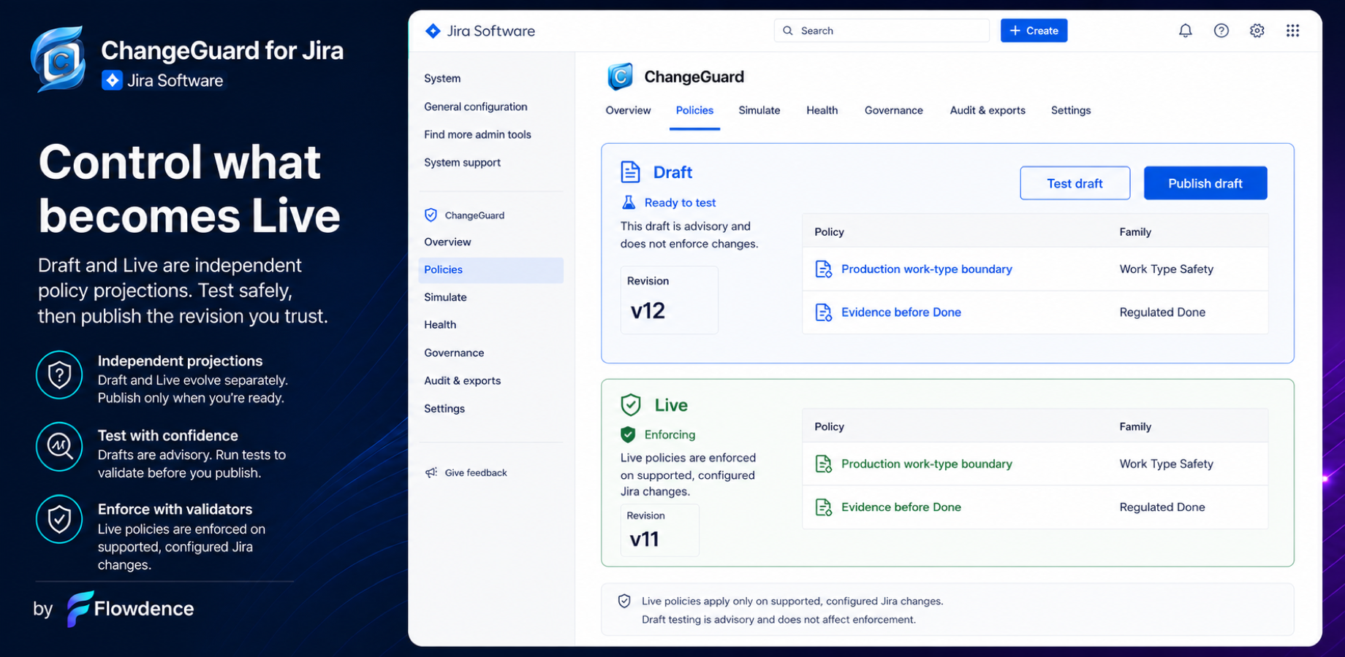Click the Search input field
The width and height of the screenshot is (1345, 657).
[882, 31]
